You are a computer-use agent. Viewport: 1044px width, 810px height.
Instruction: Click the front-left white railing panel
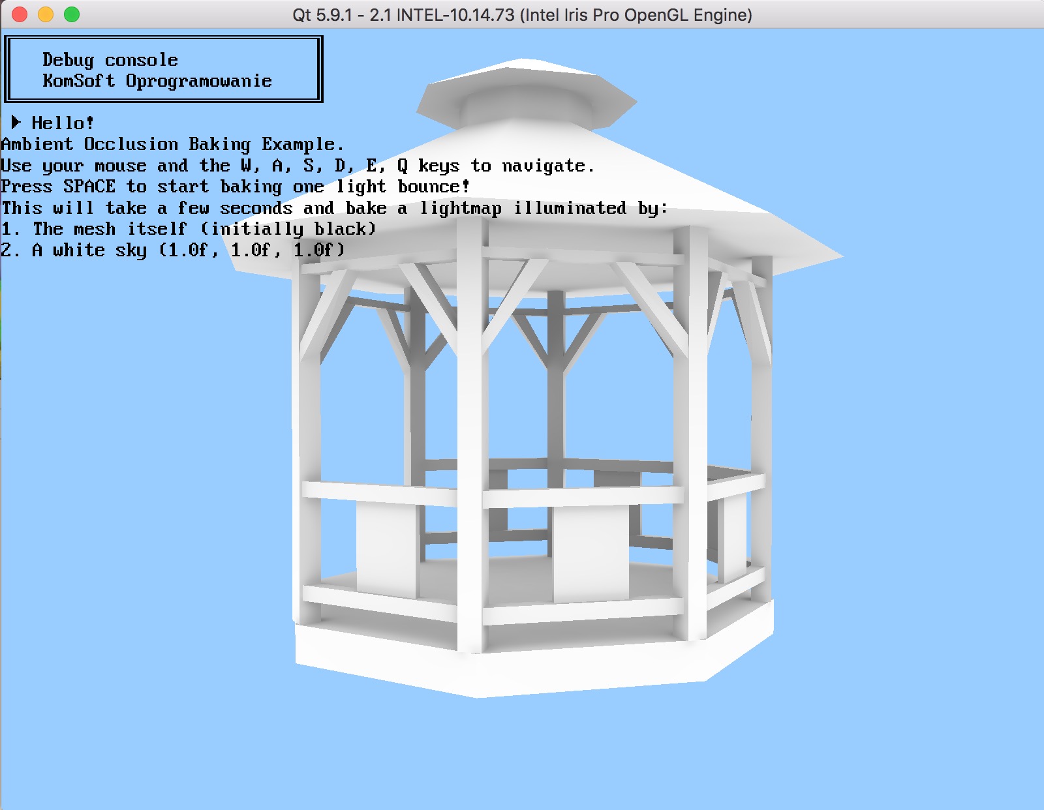click(386, 549)
